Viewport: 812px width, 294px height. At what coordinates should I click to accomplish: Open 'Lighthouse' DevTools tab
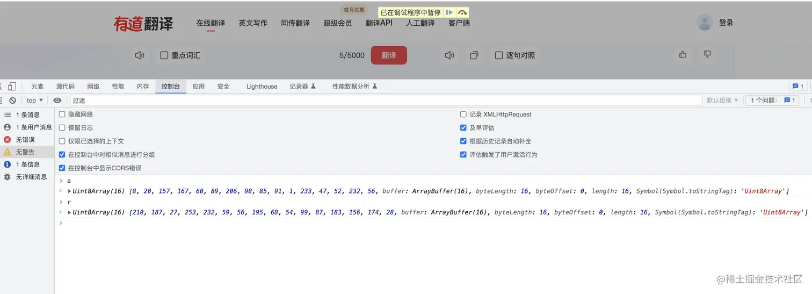coord(262,87)
